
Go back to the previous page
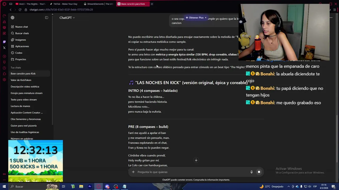click(x=11, y=10)
